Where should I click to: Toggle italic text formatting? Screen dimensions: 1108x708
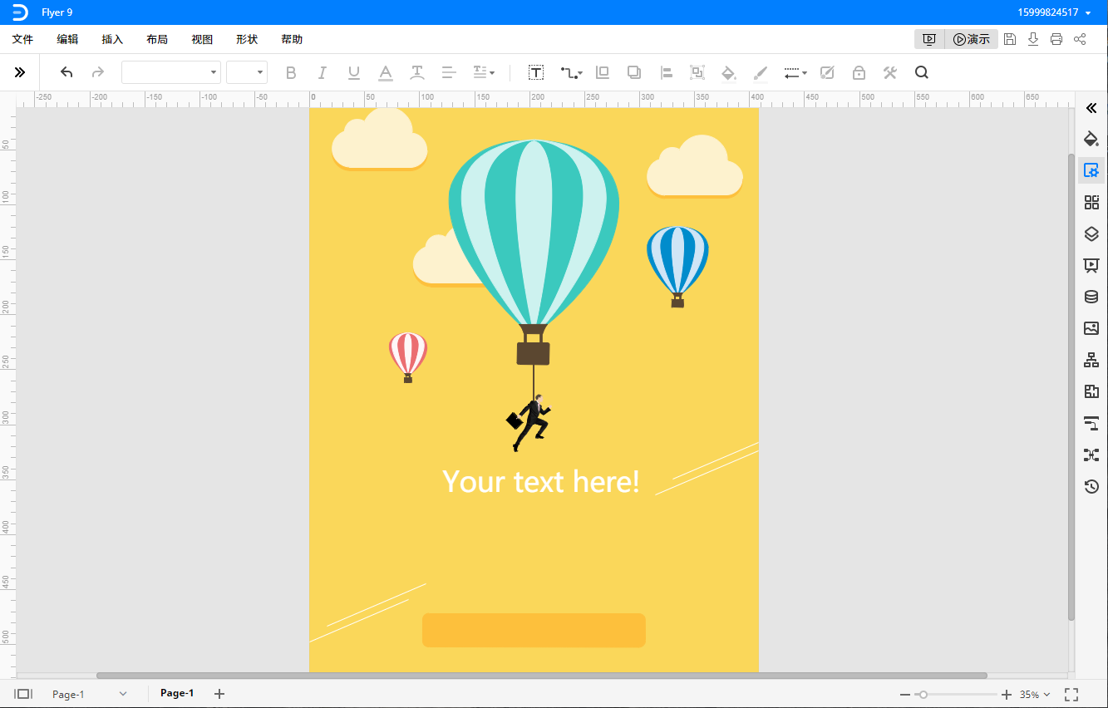click(323, 73)
